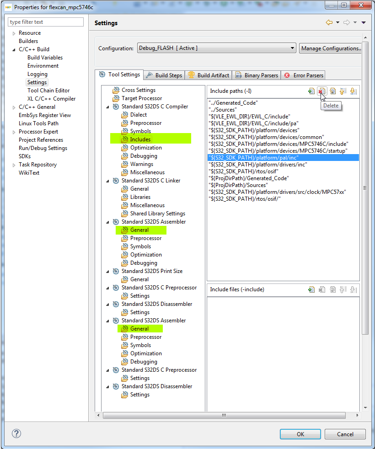The width and height of the screenshot is (375, 449).
Task: Edit the selected include path
Action: click(332, 91)
